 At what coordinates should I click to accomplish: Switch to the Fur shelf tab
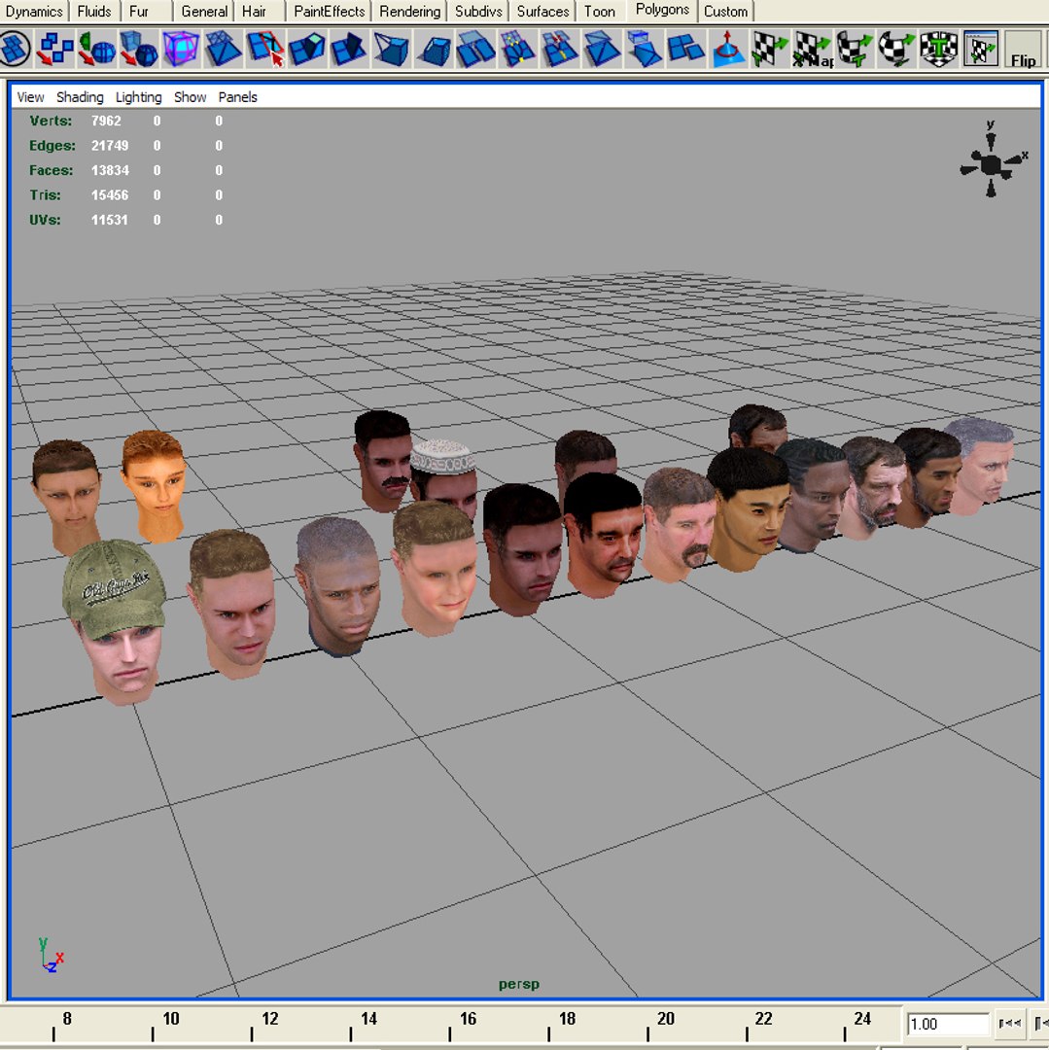139,12
